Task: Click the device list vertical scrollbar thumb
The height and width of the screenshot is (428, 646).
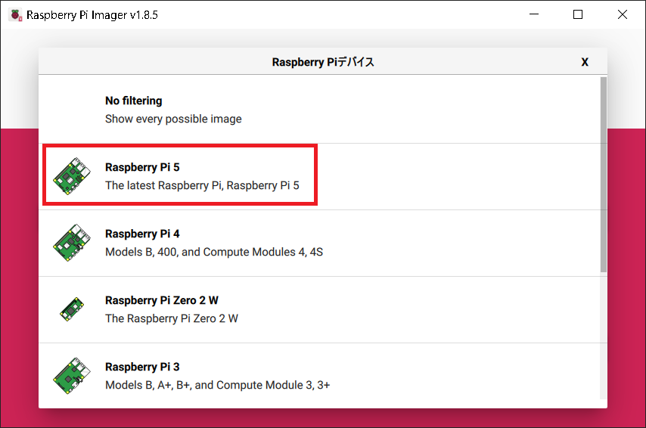Action: pos(604,175)
